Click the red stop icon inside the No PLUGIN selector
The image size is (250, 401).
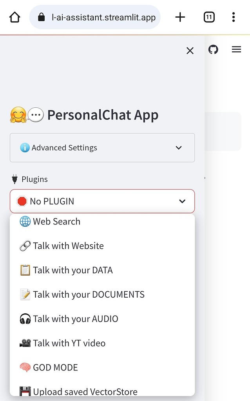click(x=21, y=201)
